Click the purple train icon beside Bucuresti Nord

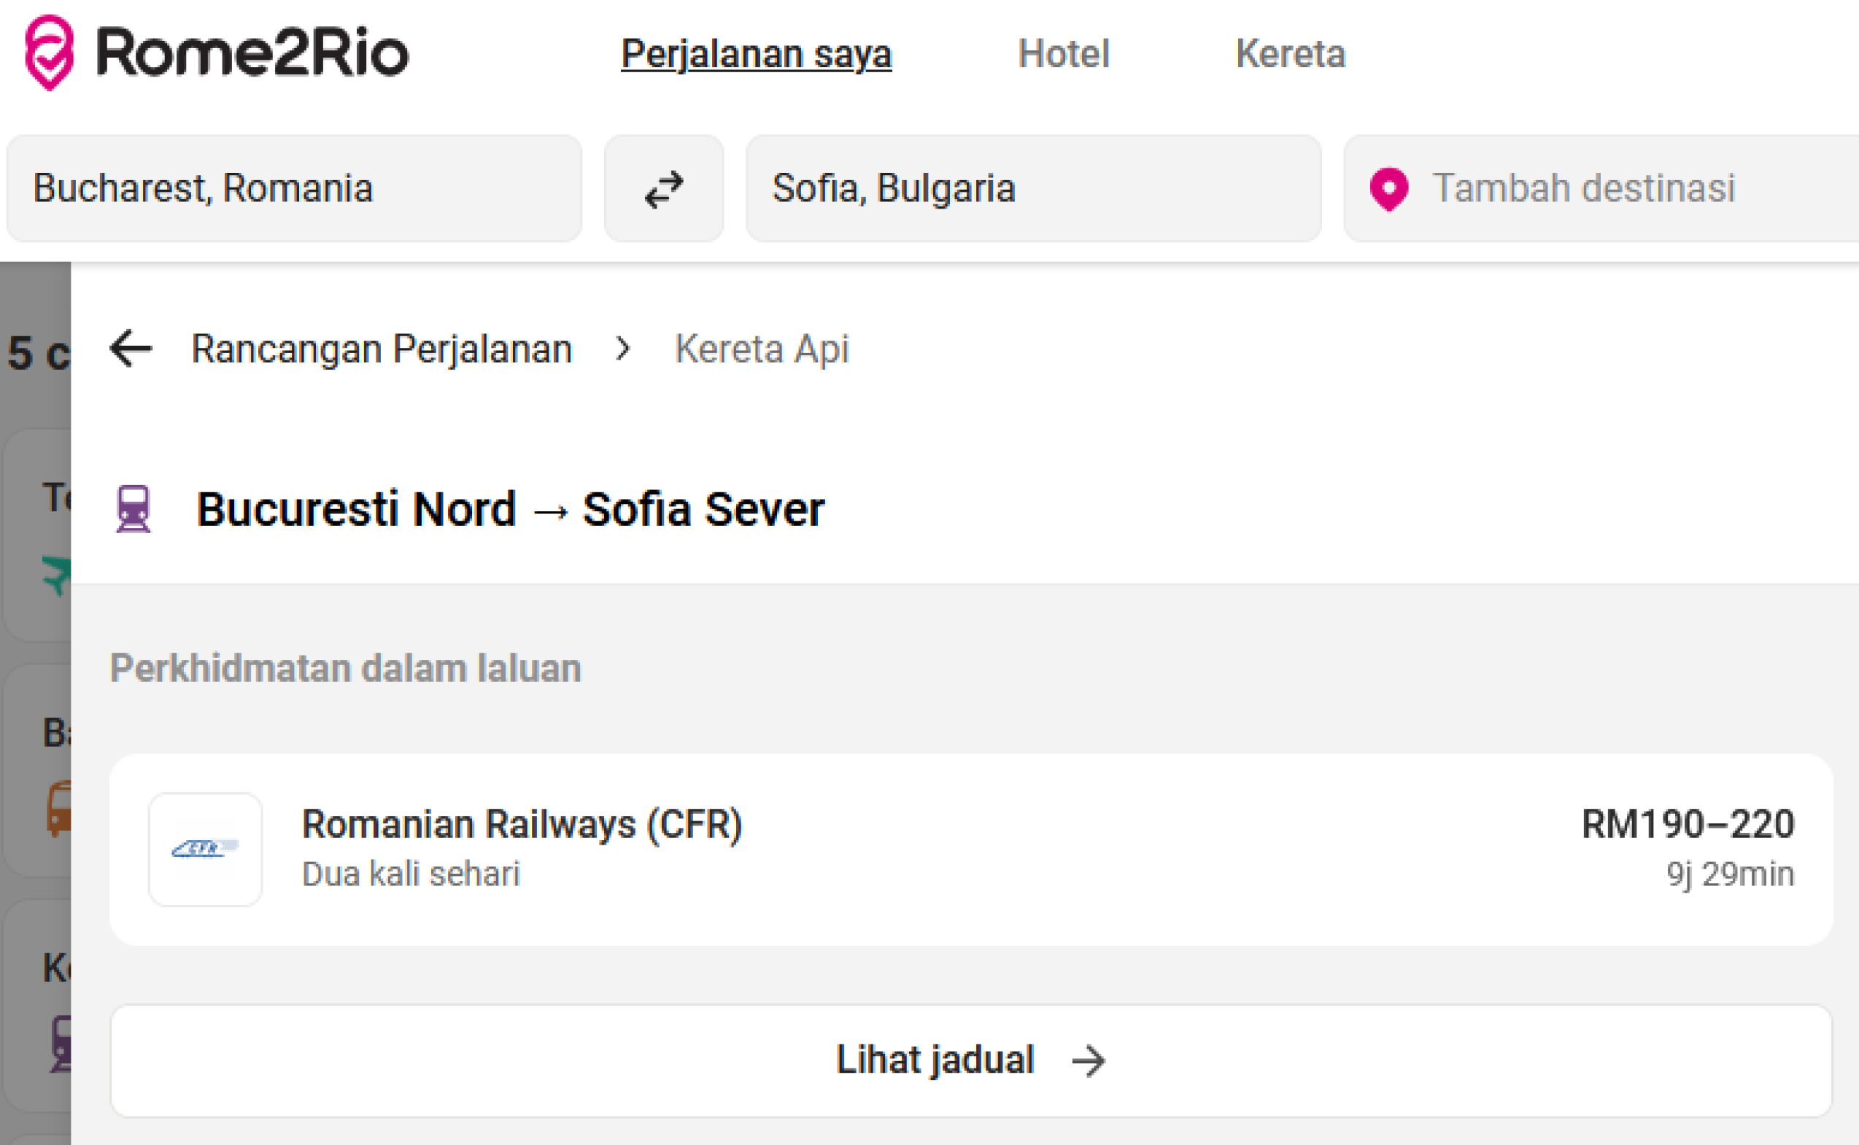click(x=134, y=509)
